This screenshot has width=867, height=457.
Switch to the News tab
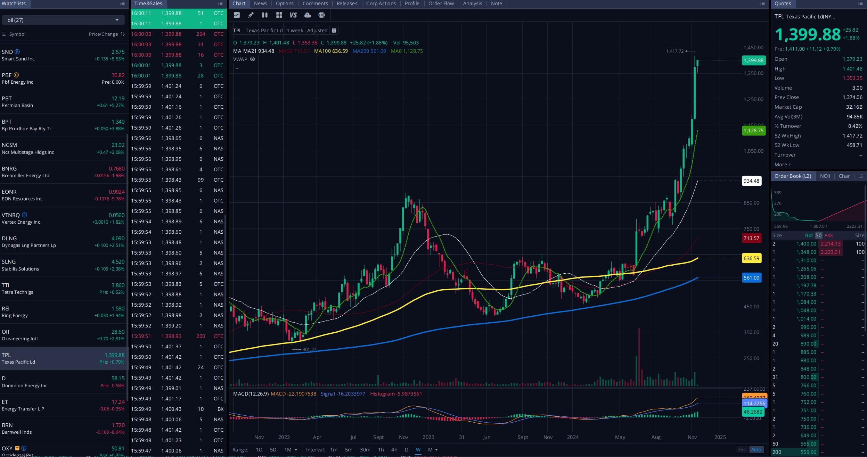260,3
